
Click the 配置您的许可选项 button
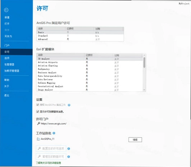[51, 149]
